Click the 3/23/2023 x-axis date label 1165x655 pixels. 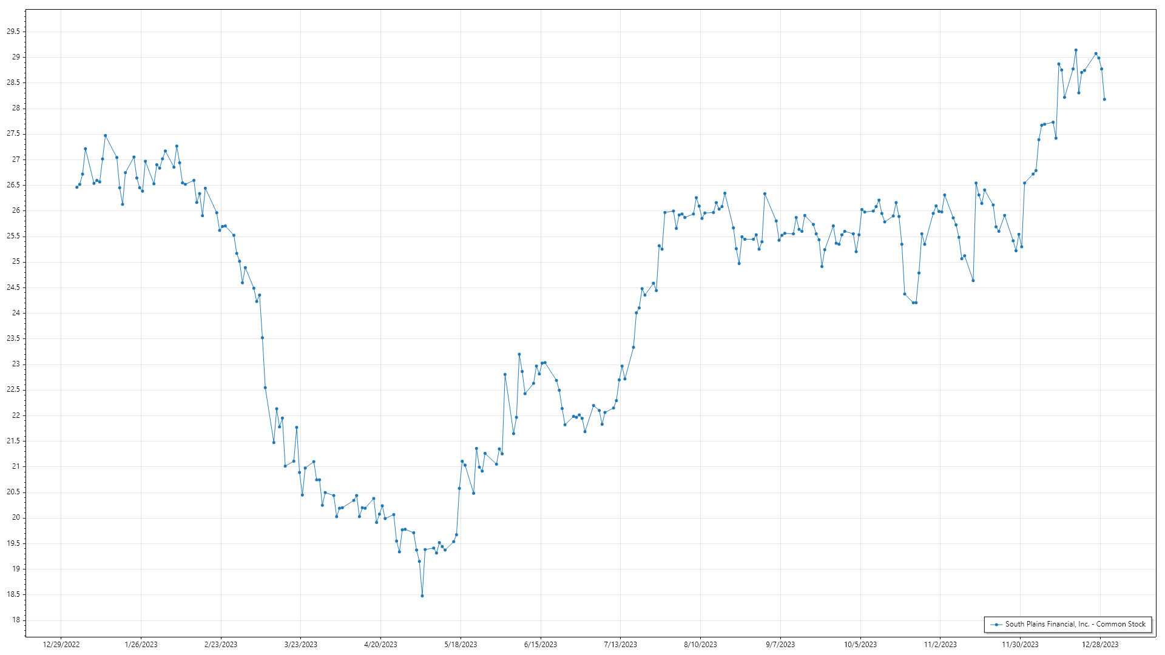(x=301, y=645)
